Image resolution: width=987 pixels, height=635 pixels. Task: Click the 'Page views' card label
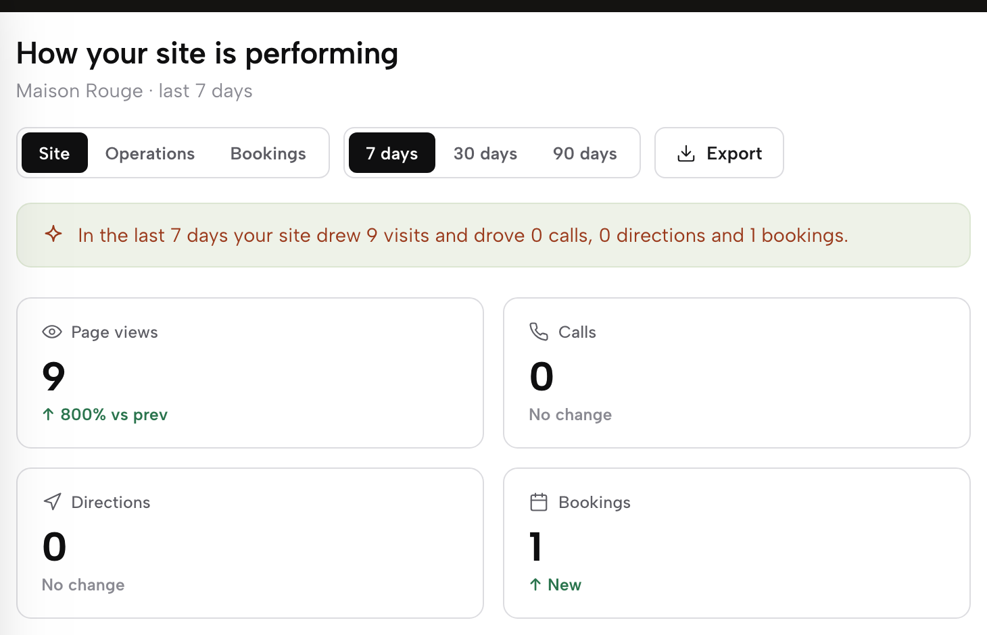[115, 332]
